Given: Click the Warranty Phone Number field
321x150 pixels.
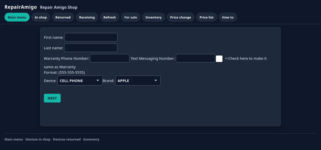Looking at the screenshot, I should (x=110, y=58).
